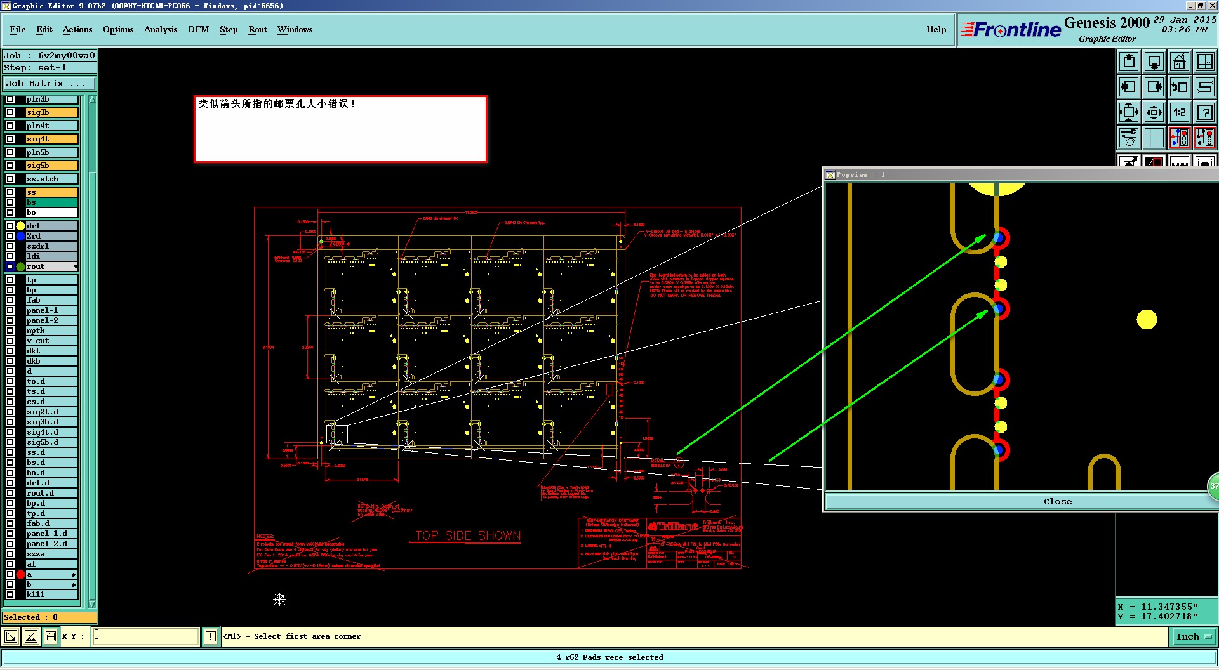
Task: Return to previous view icon
Action: tap(1180, 87)
